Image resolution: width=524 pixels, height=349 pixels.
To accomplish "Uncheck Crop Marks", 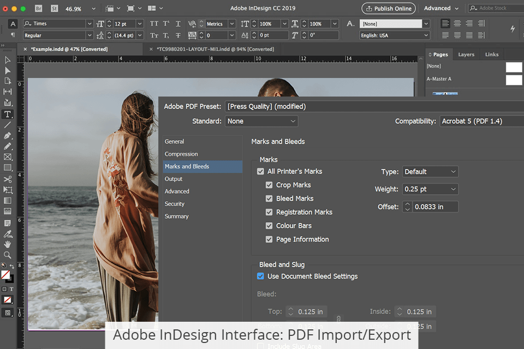I will point(269,185).
